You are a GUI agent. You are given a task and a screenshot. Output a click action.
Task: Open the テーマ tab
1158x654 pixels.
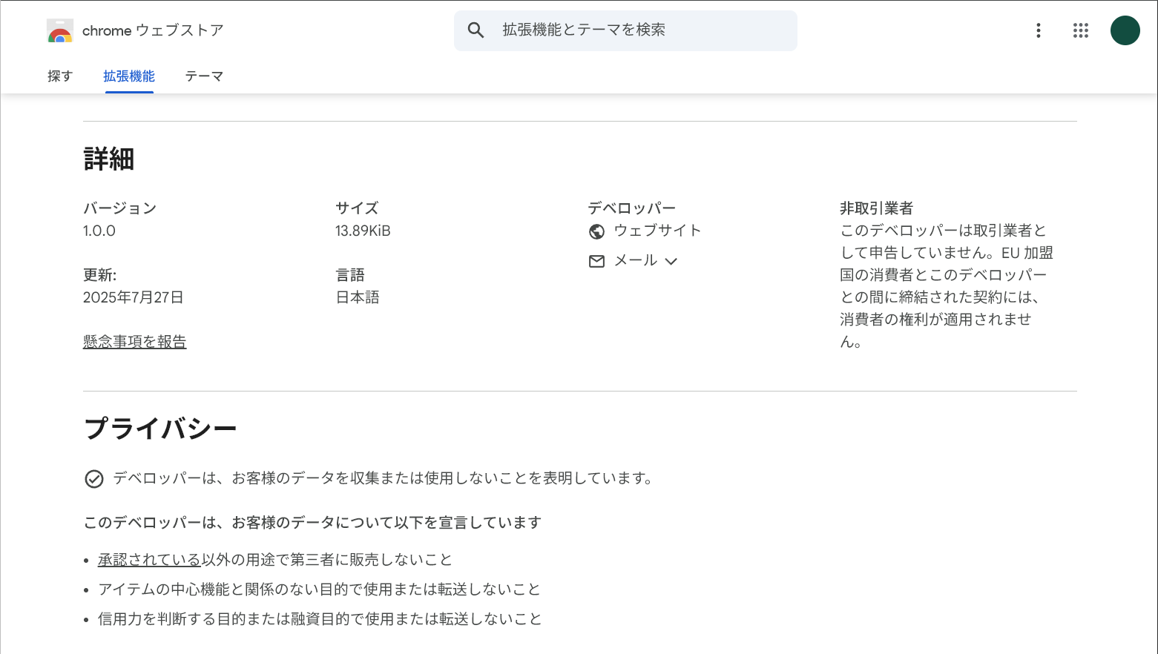click(204, 76)
